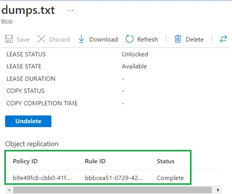232x194 pixels.
Task: Click the Download arrow icon
Action: tap(81, 39)
